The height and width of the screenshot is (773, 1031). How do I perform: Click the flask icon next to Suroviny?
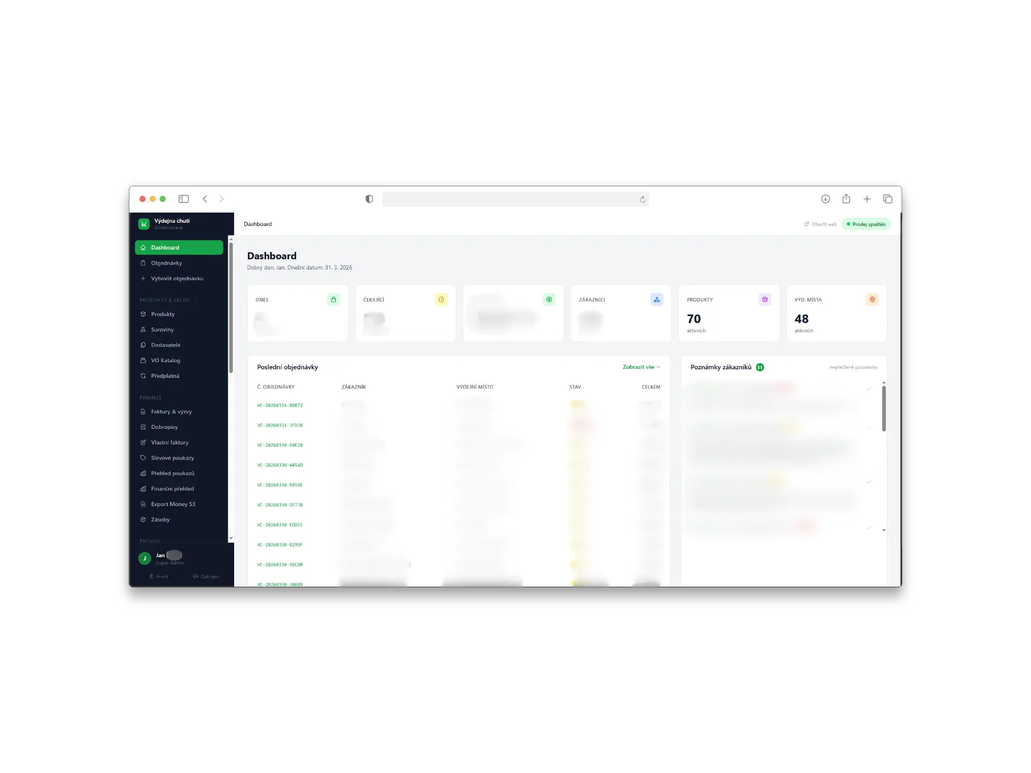143,330
